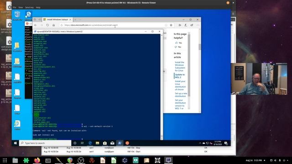Open host volume speaker icon in tray
Image resolution: width=292 pixels, height=164 pixels.
(x=276, y=160)
